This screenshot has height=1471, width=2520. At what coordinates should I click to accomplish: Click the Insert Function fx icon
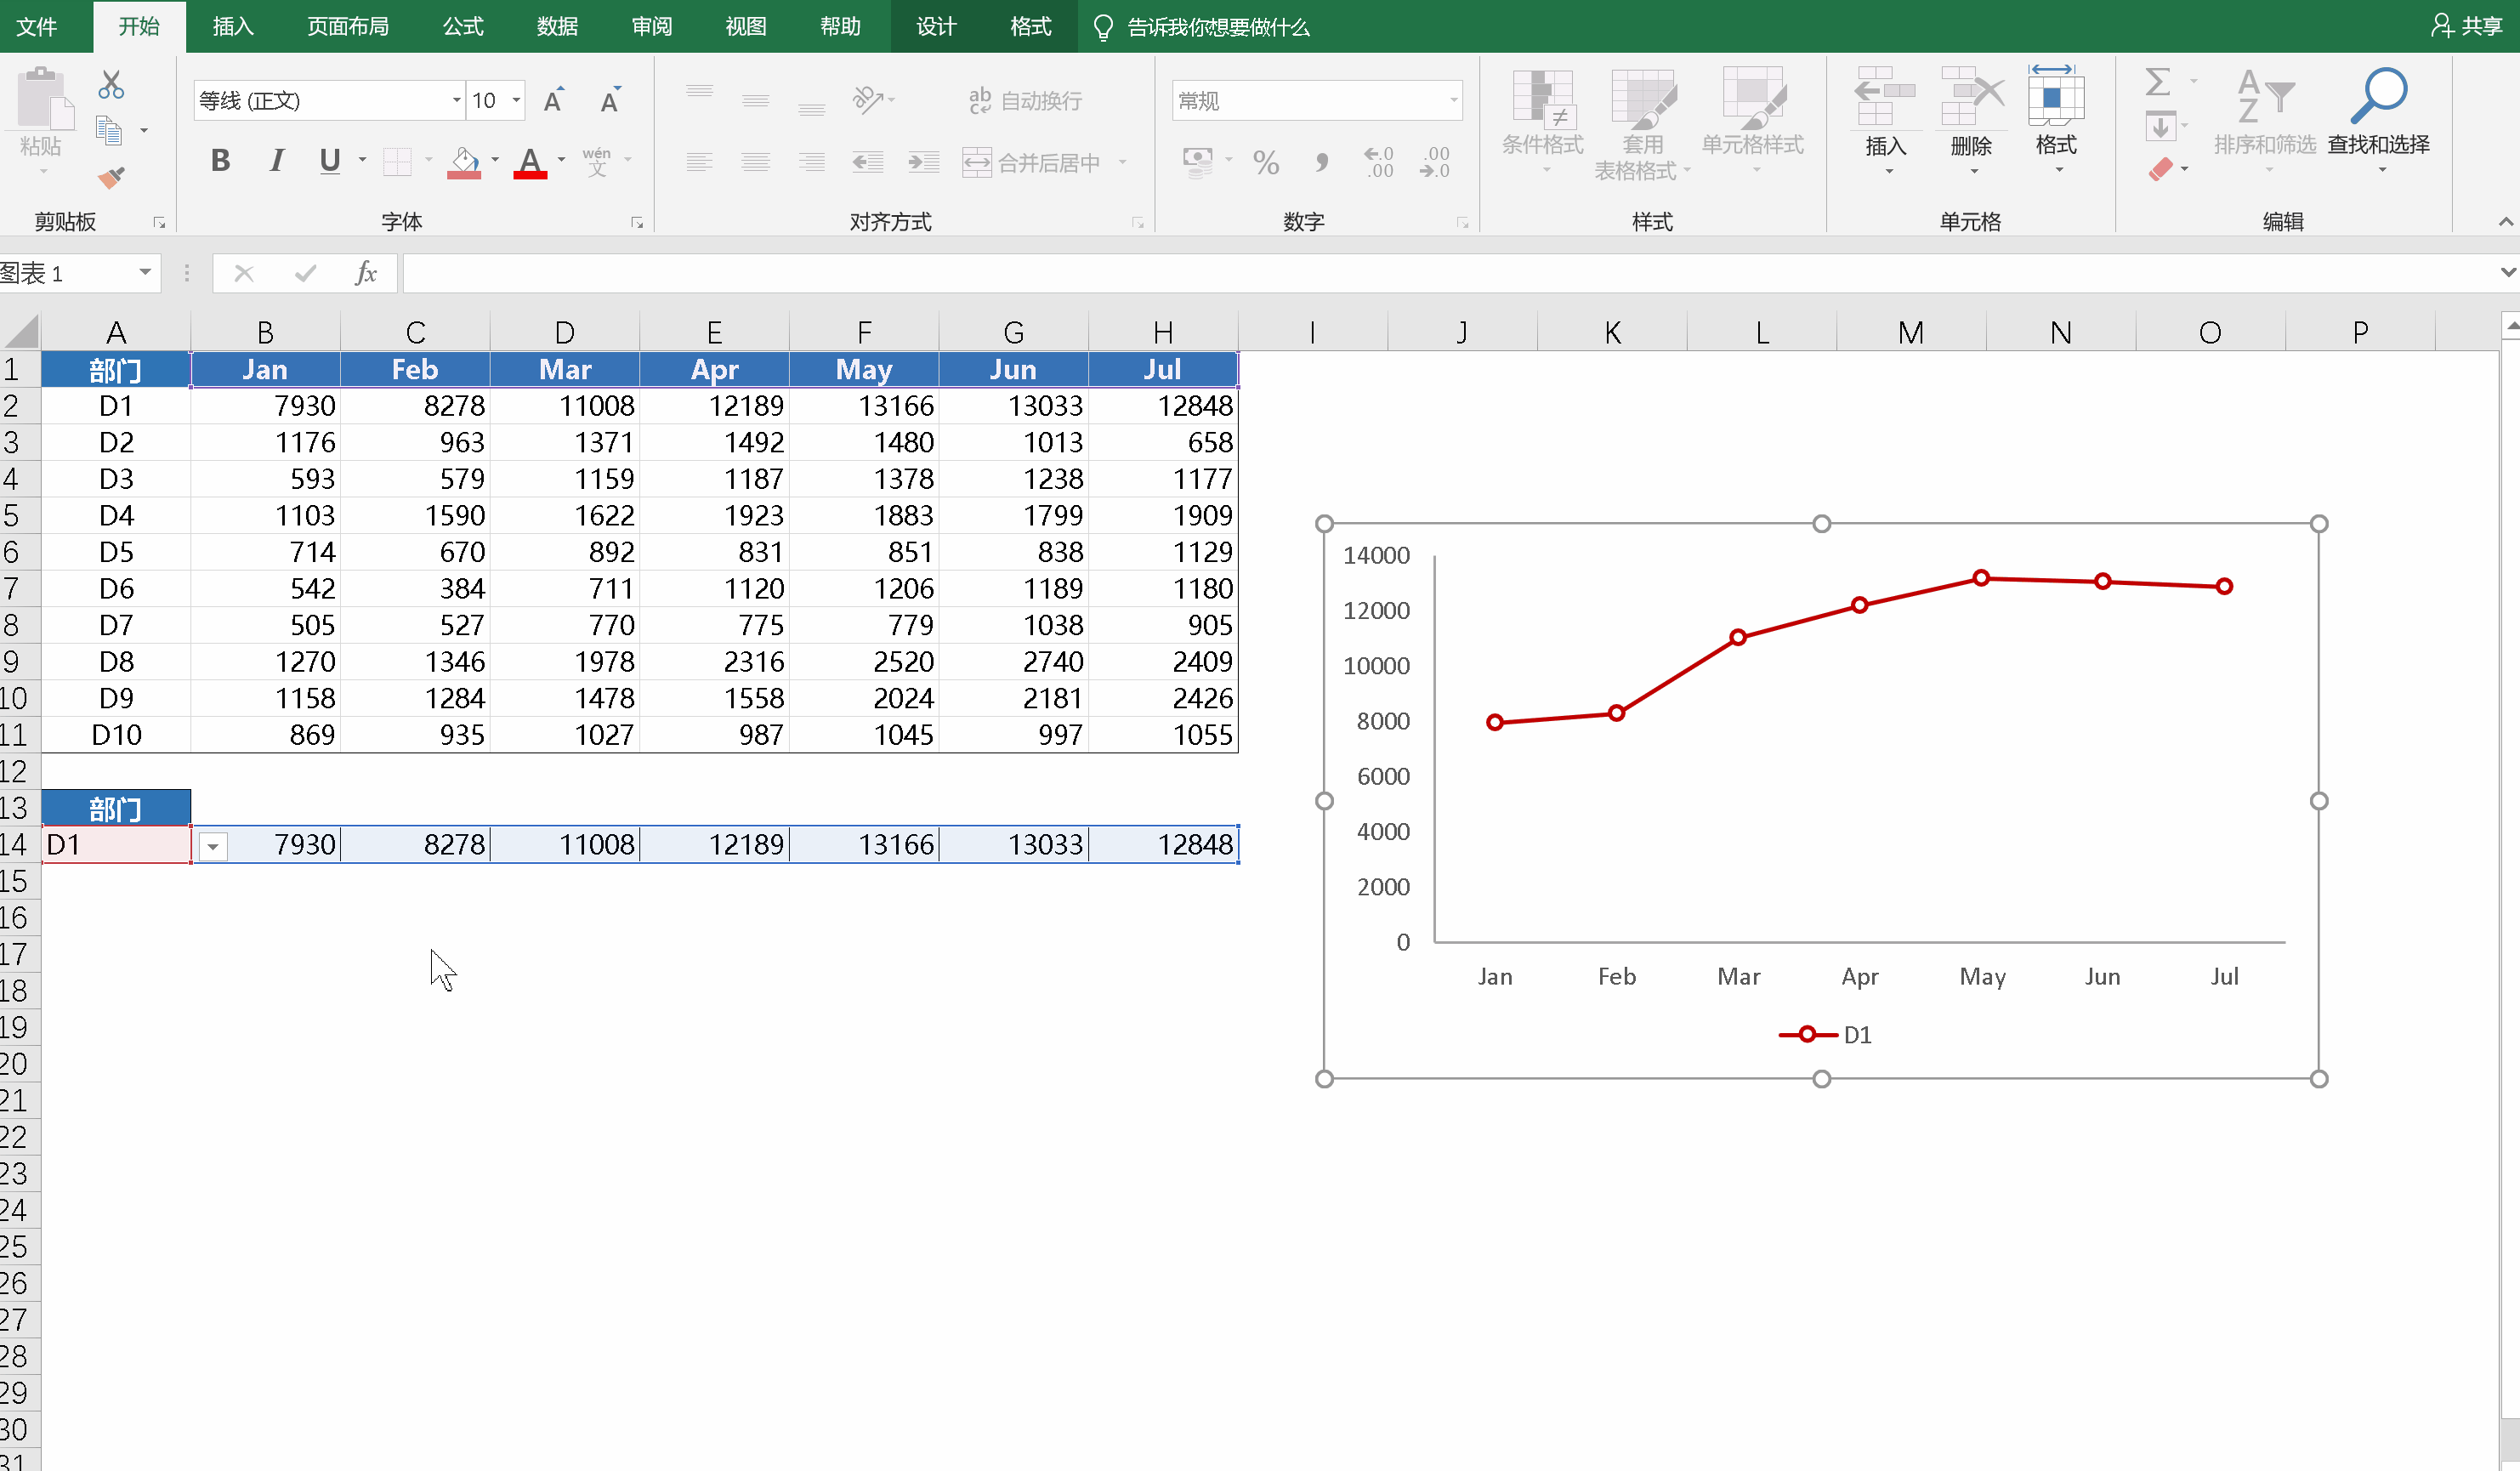point(366,273)
